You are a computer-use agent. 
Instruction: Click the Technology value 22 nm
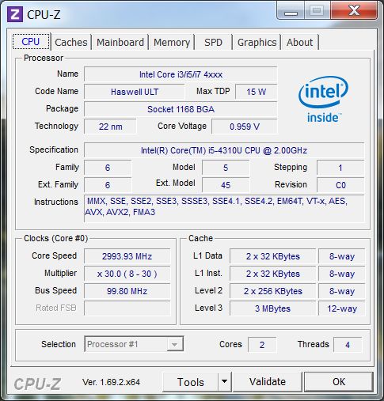coord(110,127)
